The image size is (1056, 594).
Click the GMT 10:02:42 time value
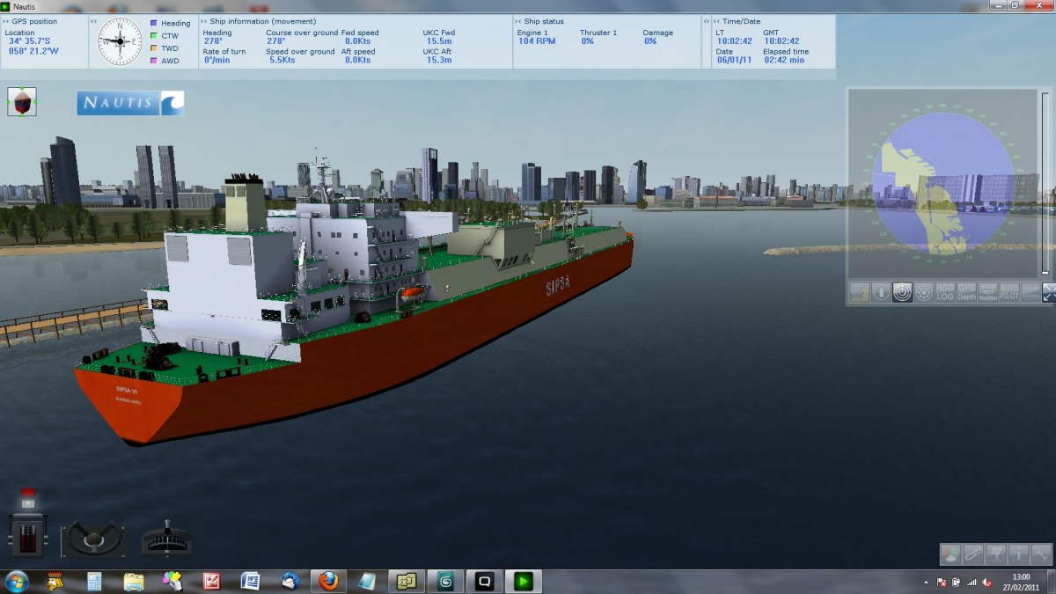point(781,41)
